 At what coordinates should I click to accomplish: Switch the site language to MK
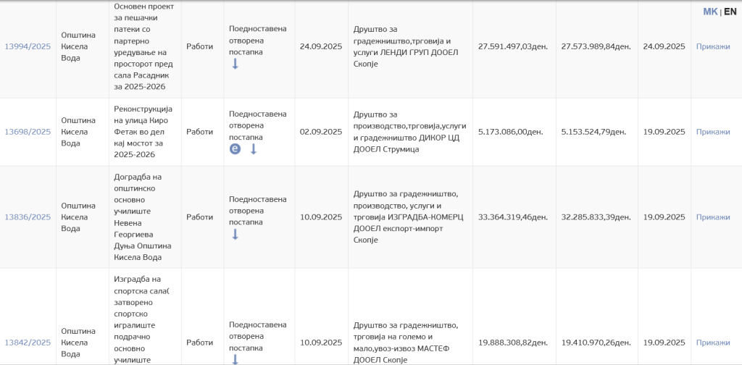[710, 12]
